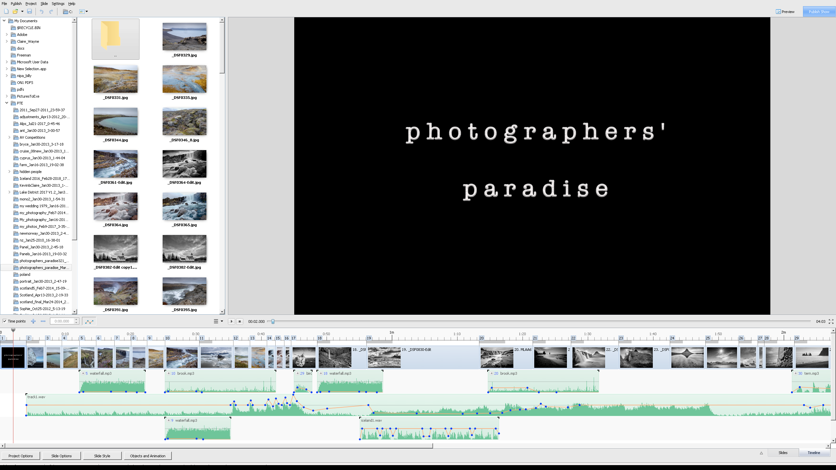The image size is (836, 470).
Task: Click fullscreen icon next to 04:03
Action: 831,321
